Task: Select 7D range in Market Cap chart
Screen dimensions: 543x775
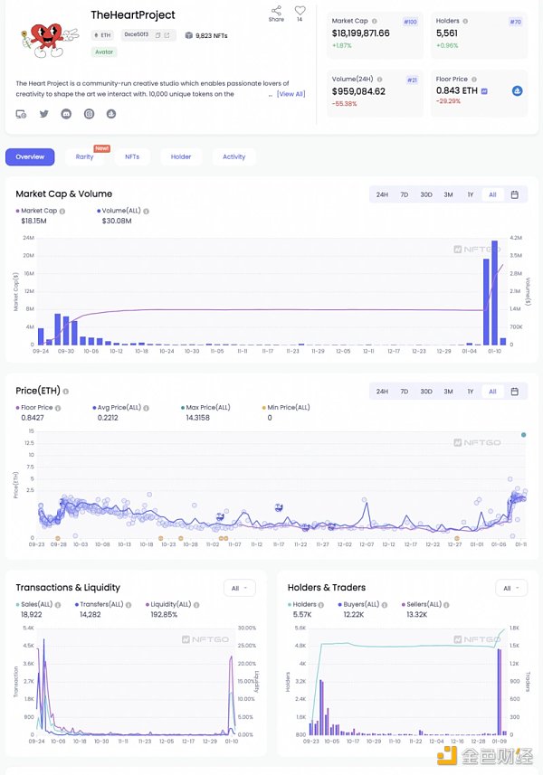Action: 405,194
